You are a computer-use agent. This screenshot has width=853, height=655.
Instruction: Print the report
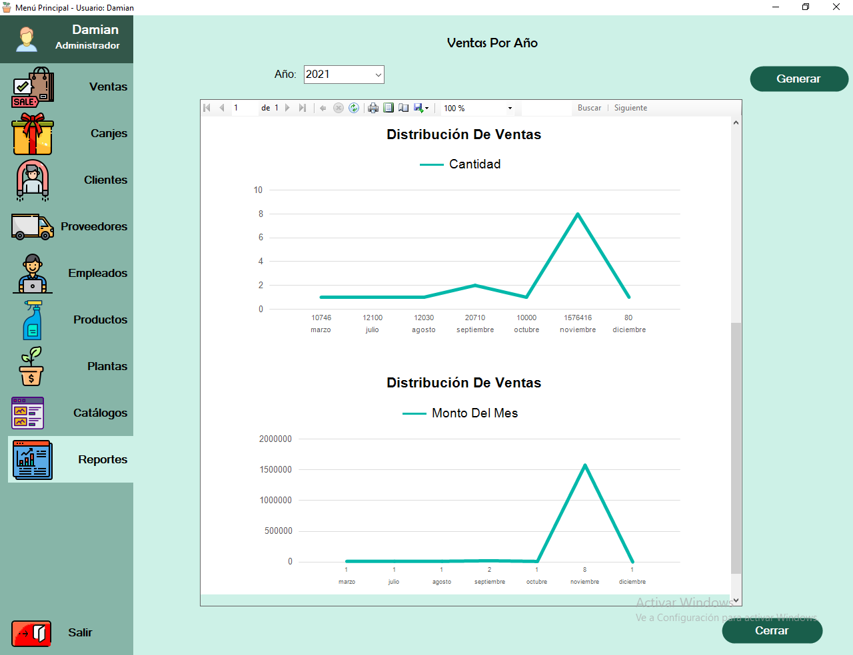373,108
